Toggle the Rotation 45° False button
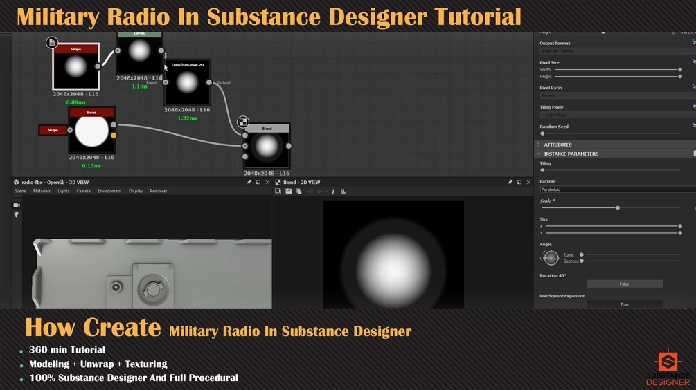Viewport: 696px width, 390px height. (625, 284)
